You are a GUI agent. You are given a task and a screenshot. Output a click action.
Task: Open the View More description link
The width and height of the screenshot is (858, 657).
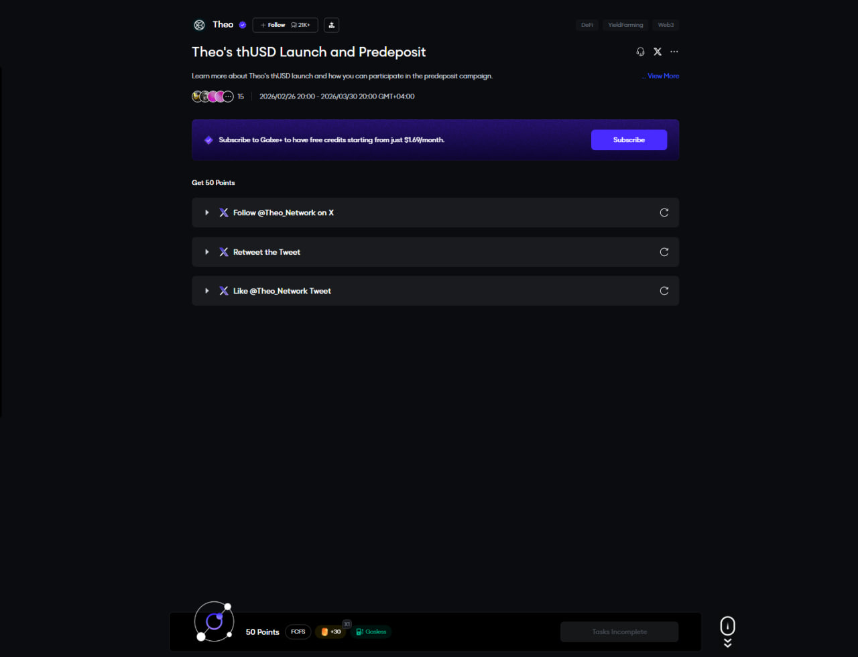[660, 76]
